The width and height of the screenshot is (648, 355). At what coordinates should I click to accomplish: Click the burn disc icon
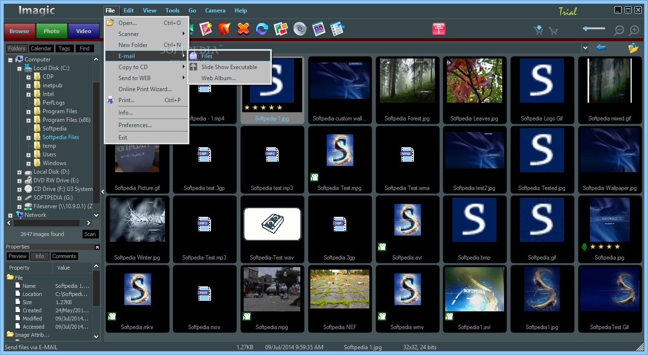tap(300, 29)
